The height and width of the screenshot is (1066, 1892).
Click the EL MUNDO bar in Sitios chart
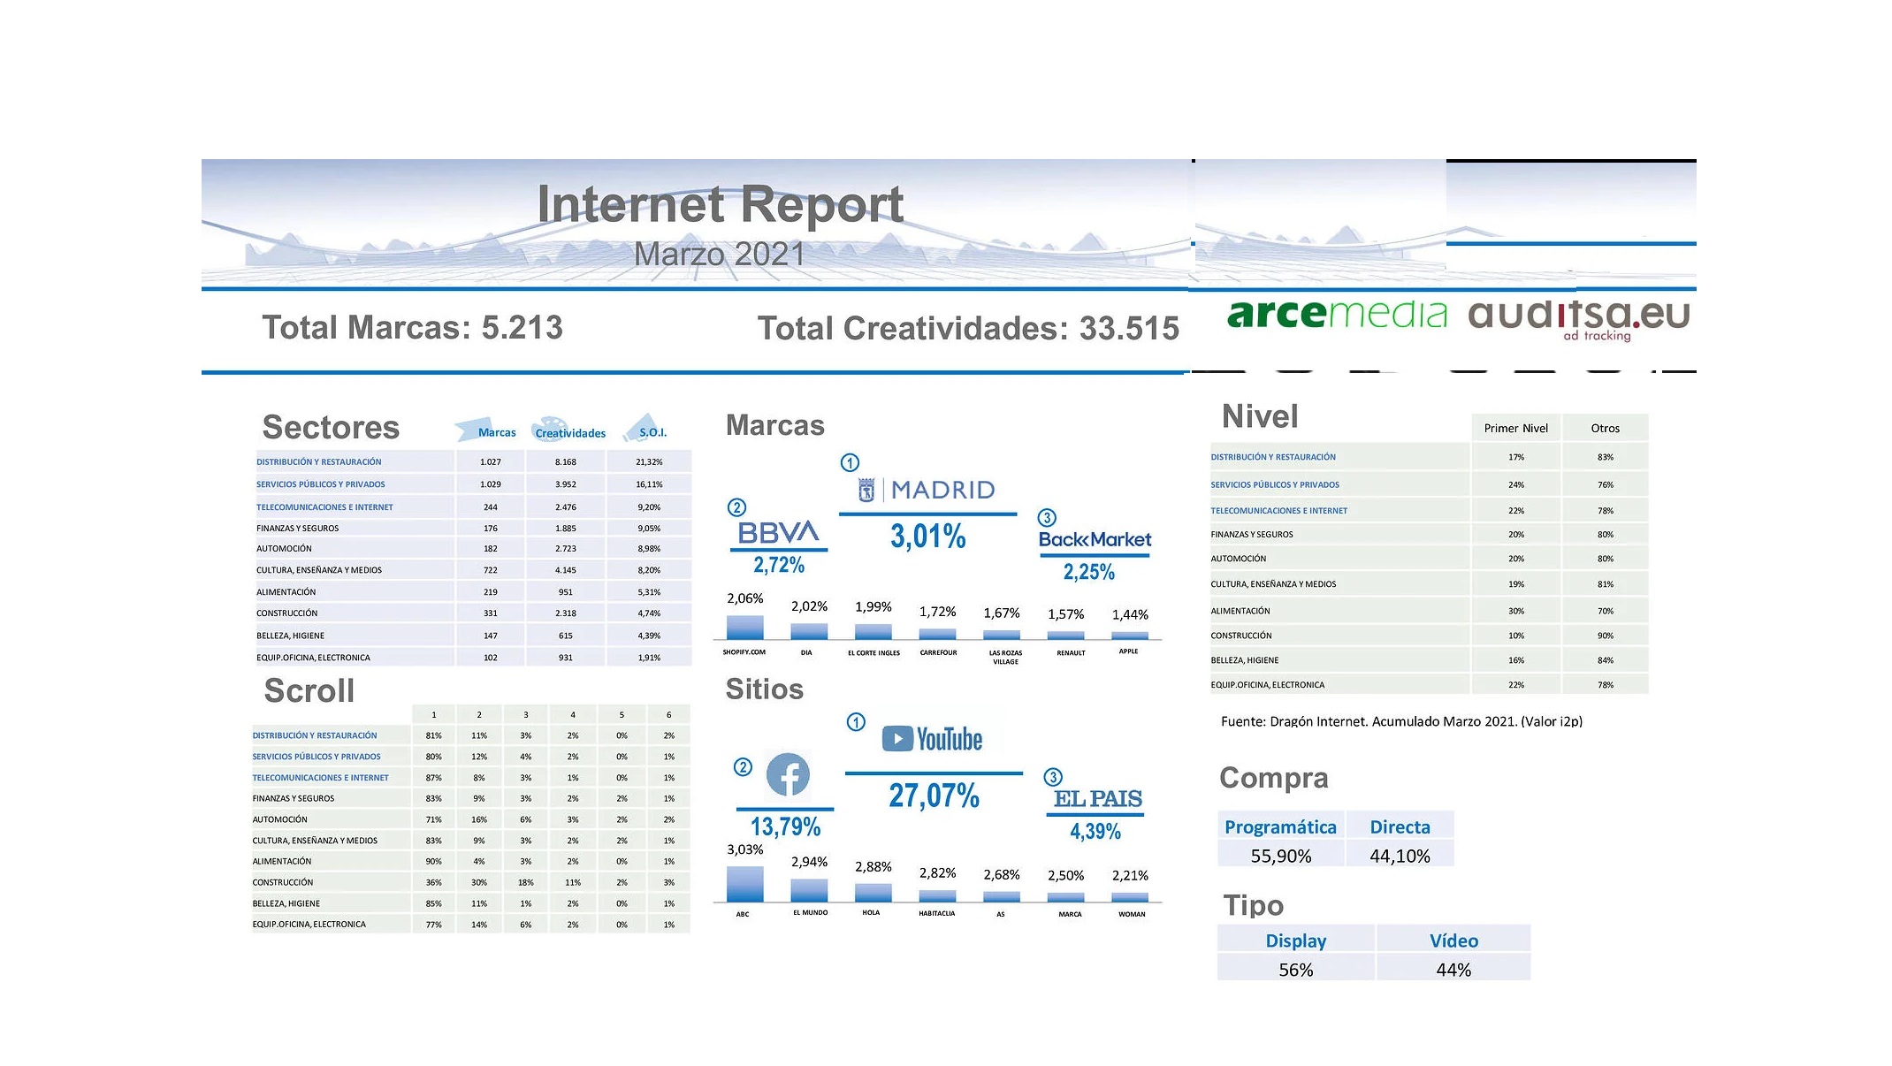(x=809, y=890)
